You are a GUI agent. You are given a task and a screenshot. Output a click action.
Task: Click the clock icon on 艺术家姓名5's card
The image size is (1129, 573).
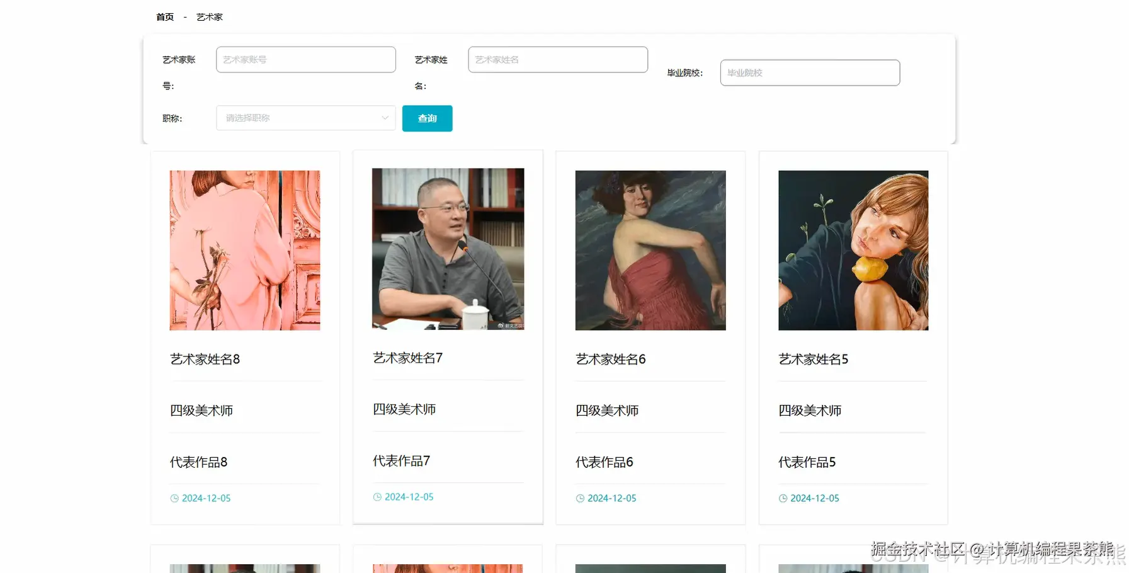tap(783, 498)
